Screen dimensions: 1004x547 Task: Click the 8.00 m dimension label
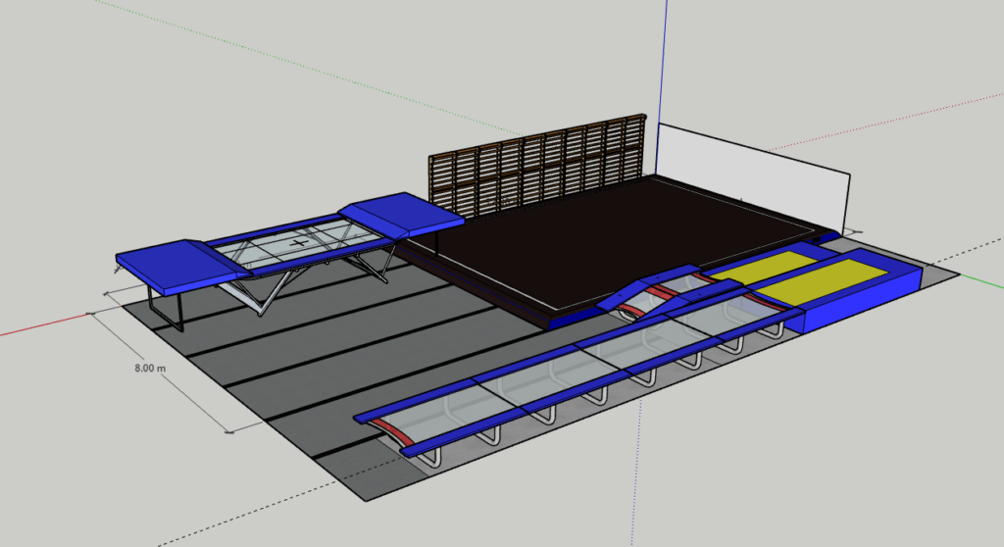coord(149,368)
